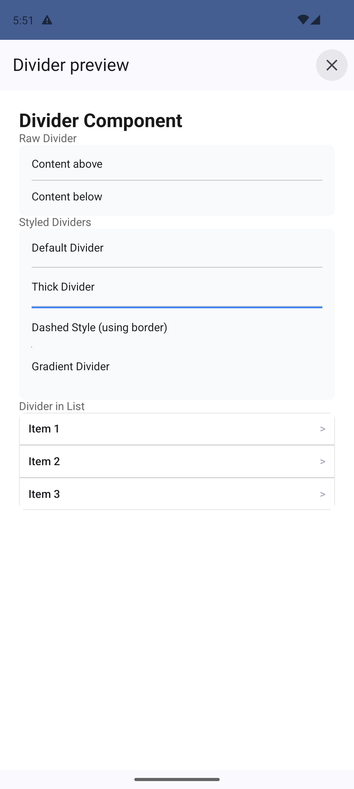Tap the Content above text

[x=67, y=164]
